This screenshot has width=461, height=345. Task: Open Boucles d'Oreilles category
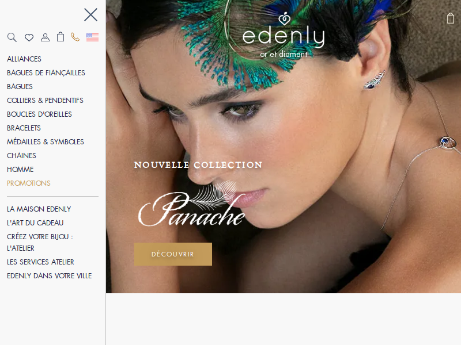pyautogui.click(x=39, y=114)
